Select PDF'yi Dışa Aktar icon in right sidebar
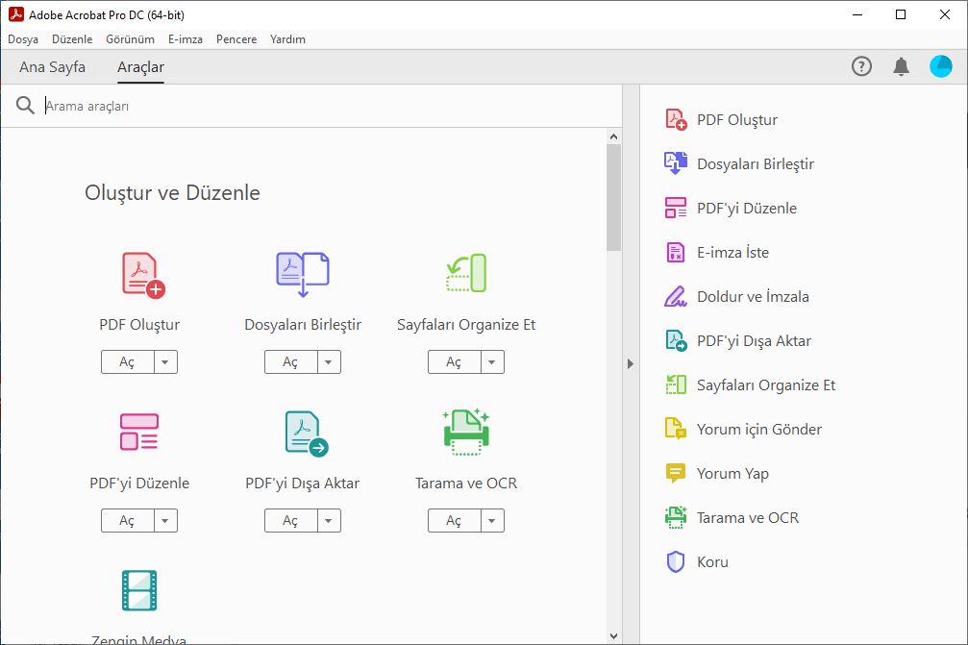 676,340
